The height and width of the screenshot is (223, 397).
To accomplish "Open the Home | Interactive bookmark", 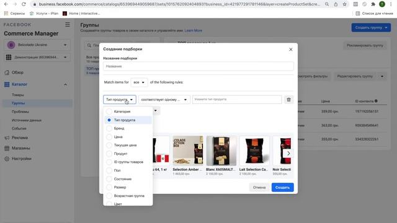I will 81,14.
